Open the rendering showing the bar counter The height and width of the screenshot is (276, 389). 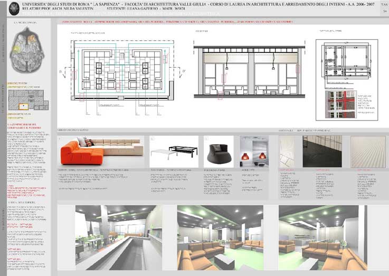click(119, 237)
